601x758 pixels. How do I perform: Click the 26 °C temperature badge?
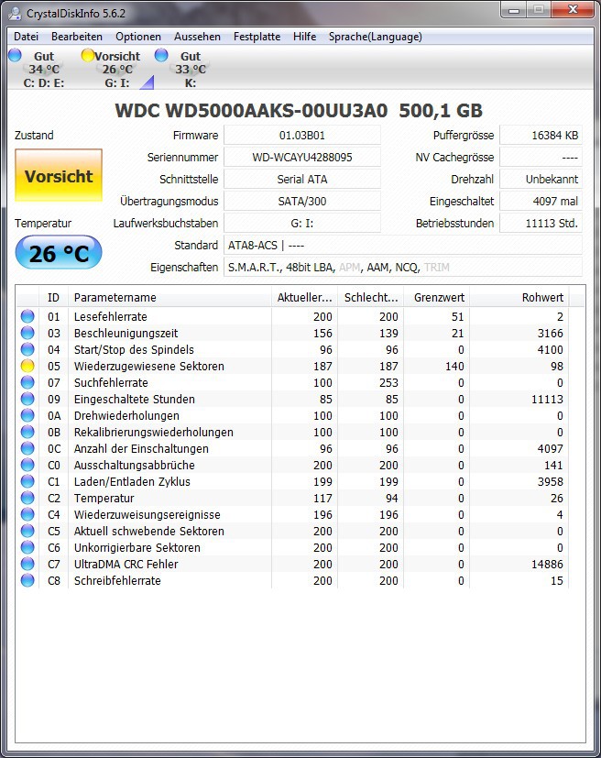pos(59,252)
